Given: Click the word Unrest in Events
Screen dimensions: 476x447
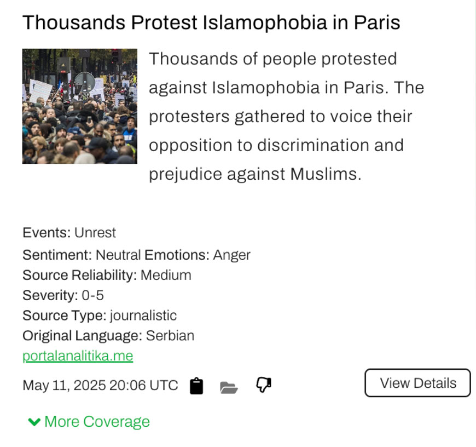Looking at the screenshot, I should 95,232.
